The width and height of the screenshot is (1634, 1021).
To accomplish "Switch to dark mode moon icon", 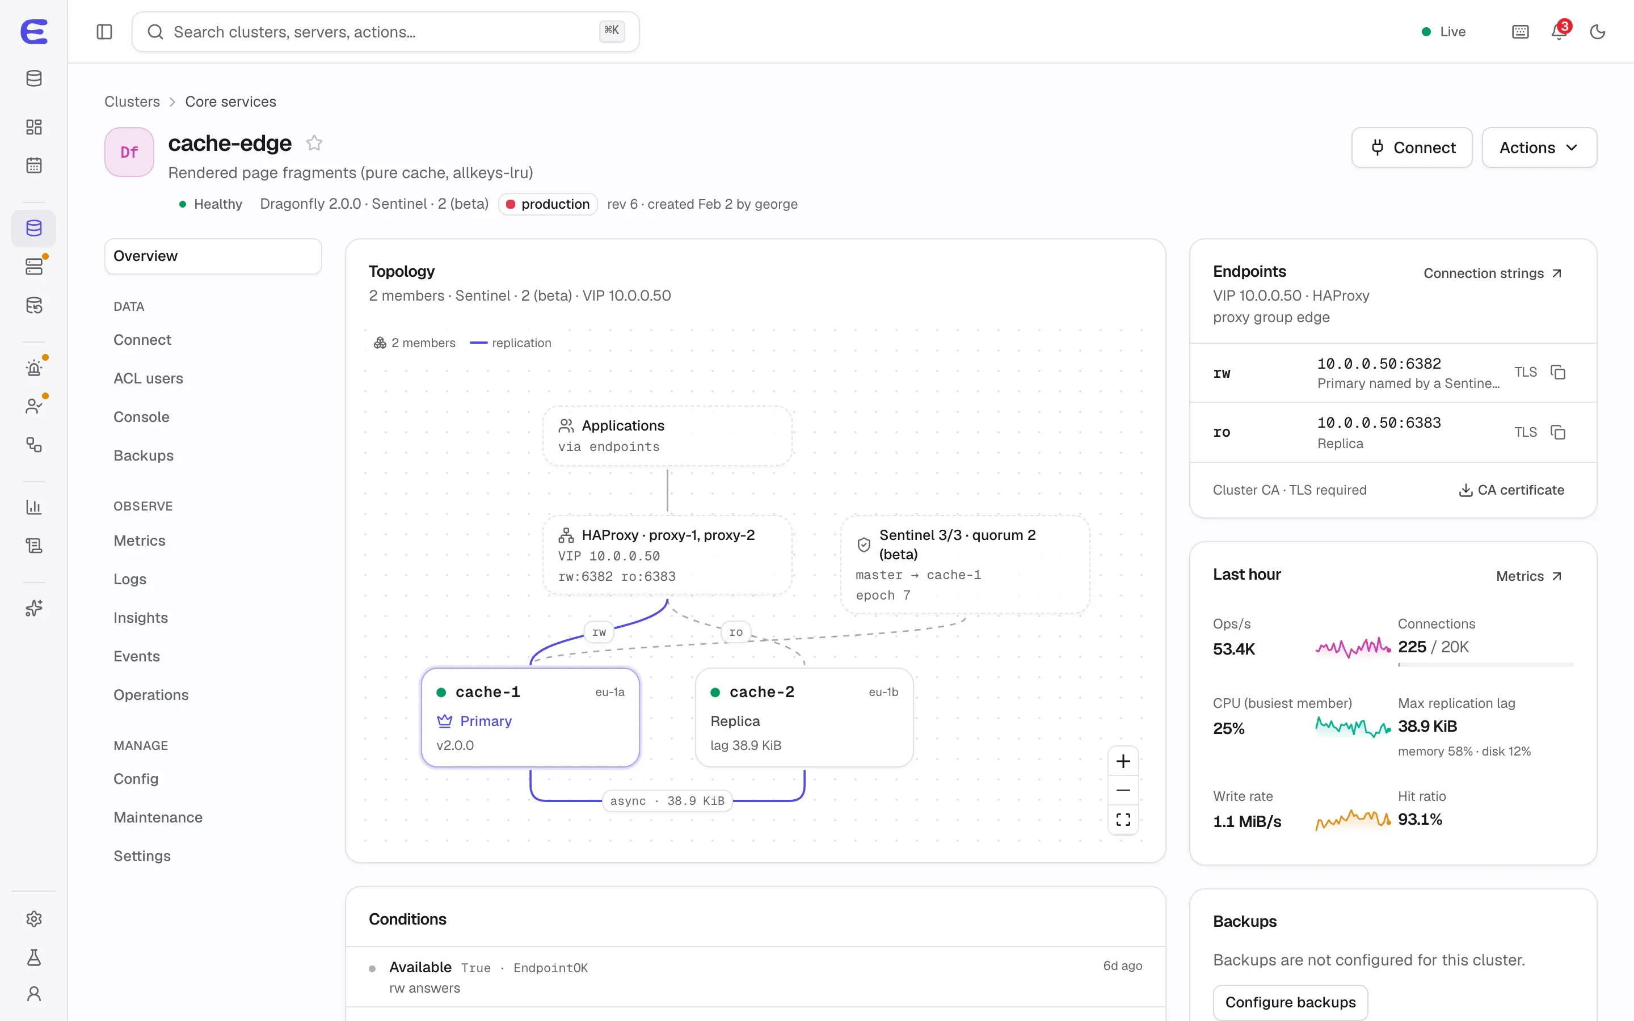I will point(1597,32).
